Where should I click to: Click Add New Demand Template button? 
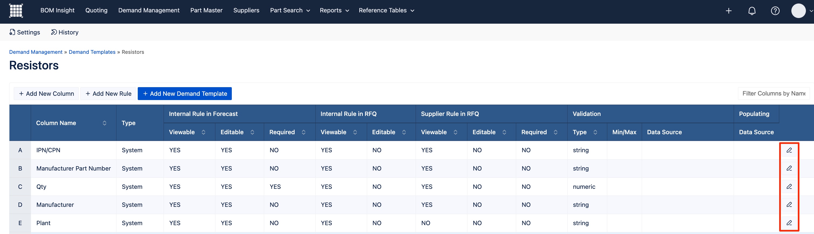185,94
